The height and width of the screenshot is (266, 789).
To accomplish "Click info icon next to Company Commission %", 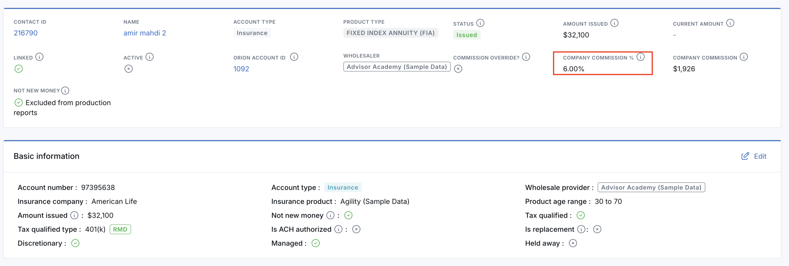I will click(641, 57).
